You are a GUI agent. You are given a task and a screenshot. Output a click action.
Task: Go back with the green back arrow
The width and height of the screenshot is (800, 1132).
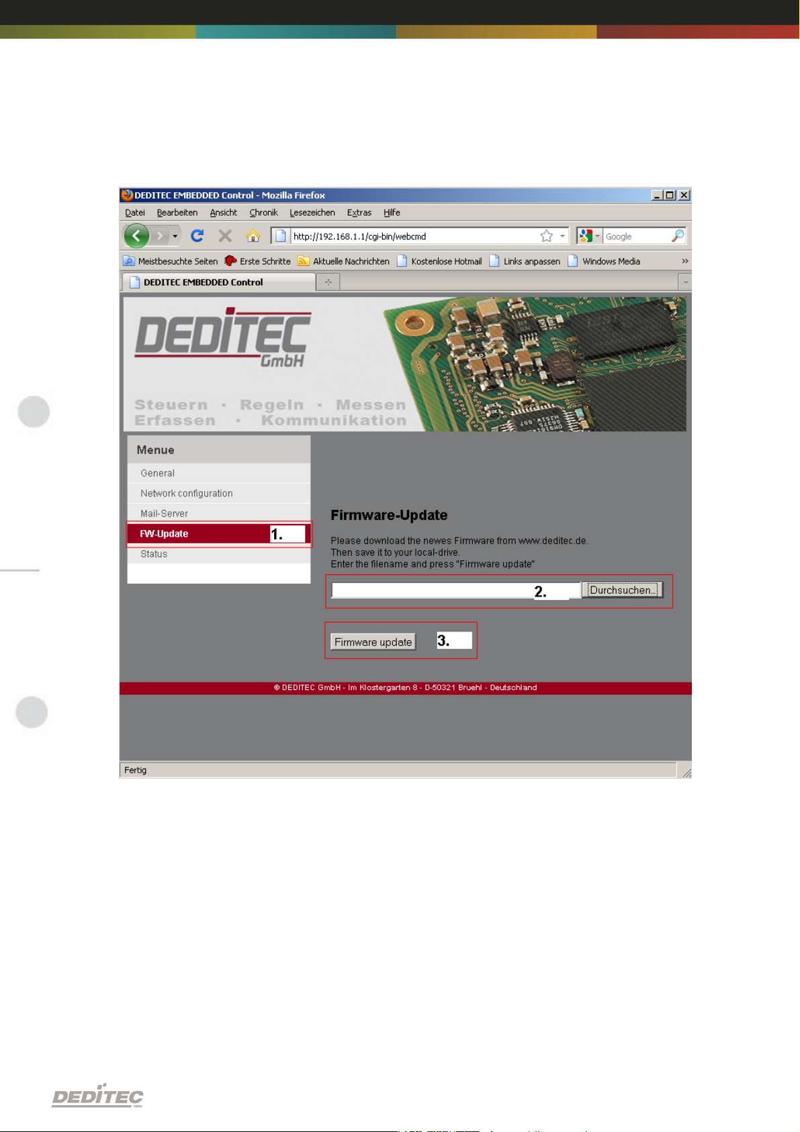tap(137, 236)
